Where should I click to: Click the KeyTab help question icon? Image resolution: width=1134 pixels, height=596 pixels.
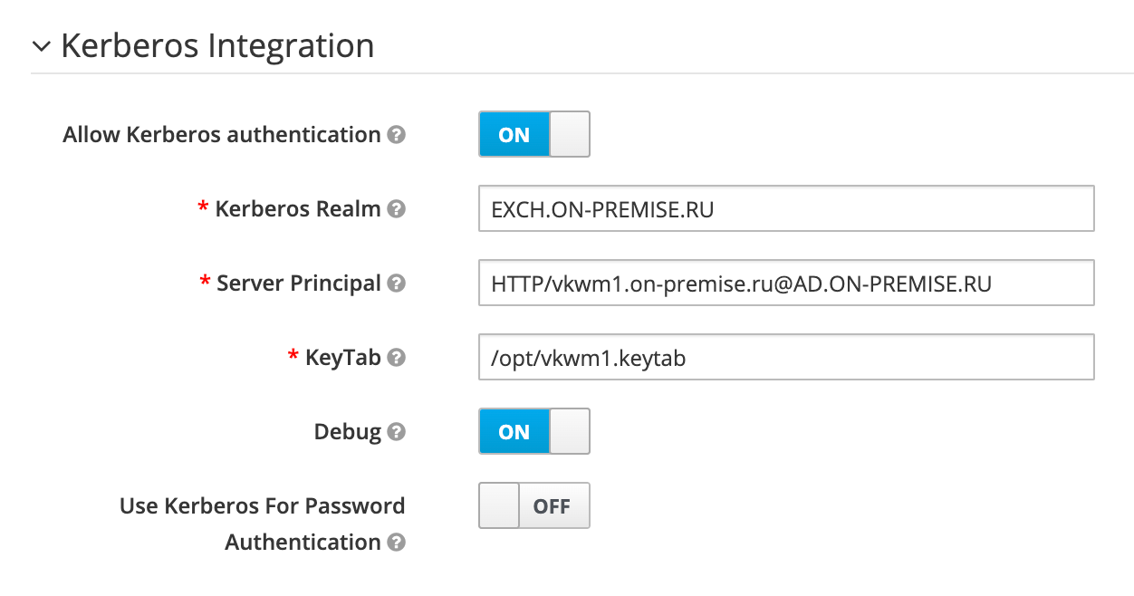click(396, 358)
